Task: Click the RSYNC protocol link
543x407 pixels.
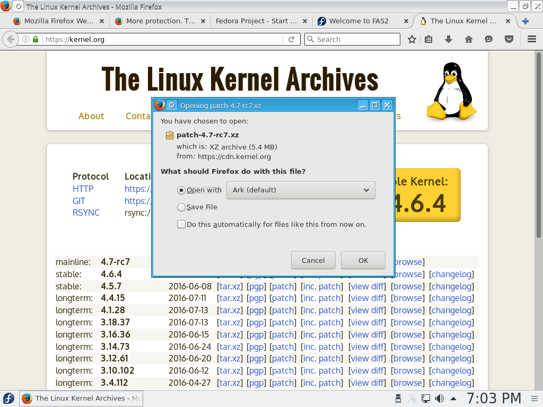Action: (86, 213)
